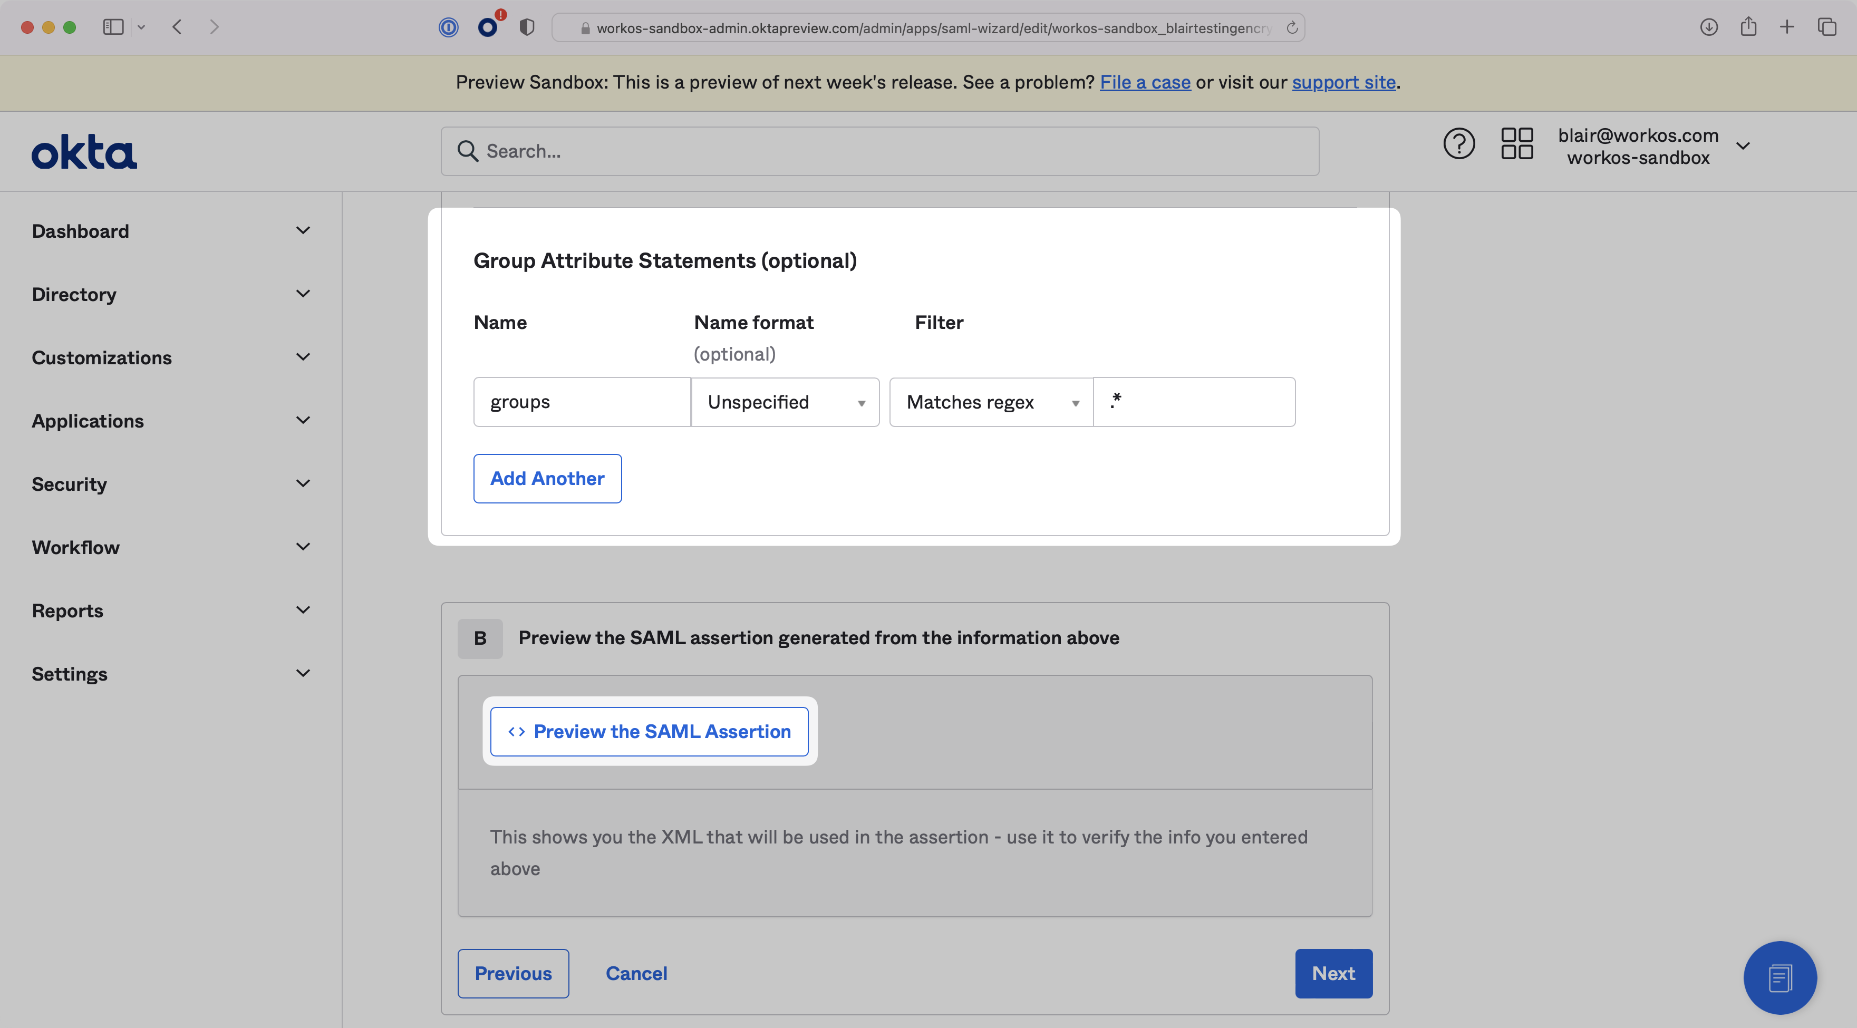
Task: Click the Okta logo
Action: [84, 151]
